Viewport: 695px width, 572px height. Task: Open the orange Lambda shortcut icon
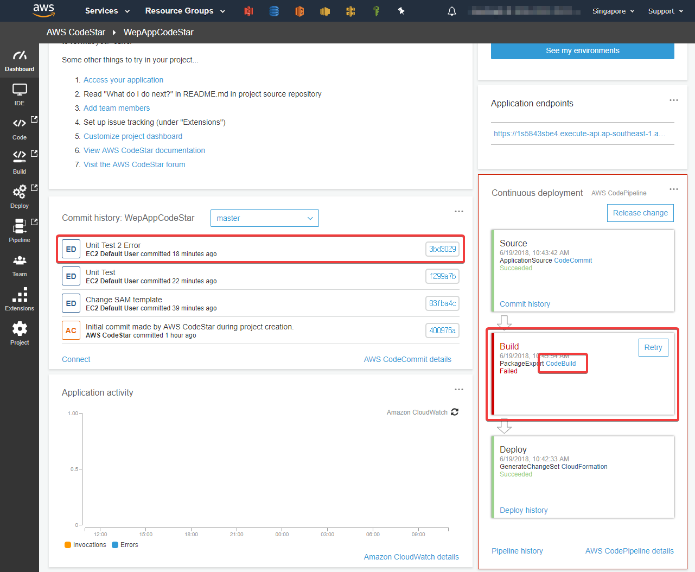(299, 11)
